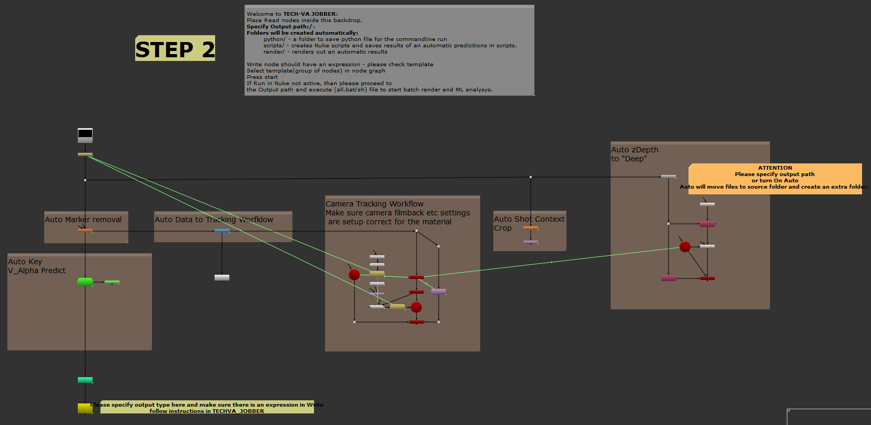Select the khaki node below the Read thumbnail
Image resolution: width=871 pixels, height=425 pixels.
tap(85, 154)
